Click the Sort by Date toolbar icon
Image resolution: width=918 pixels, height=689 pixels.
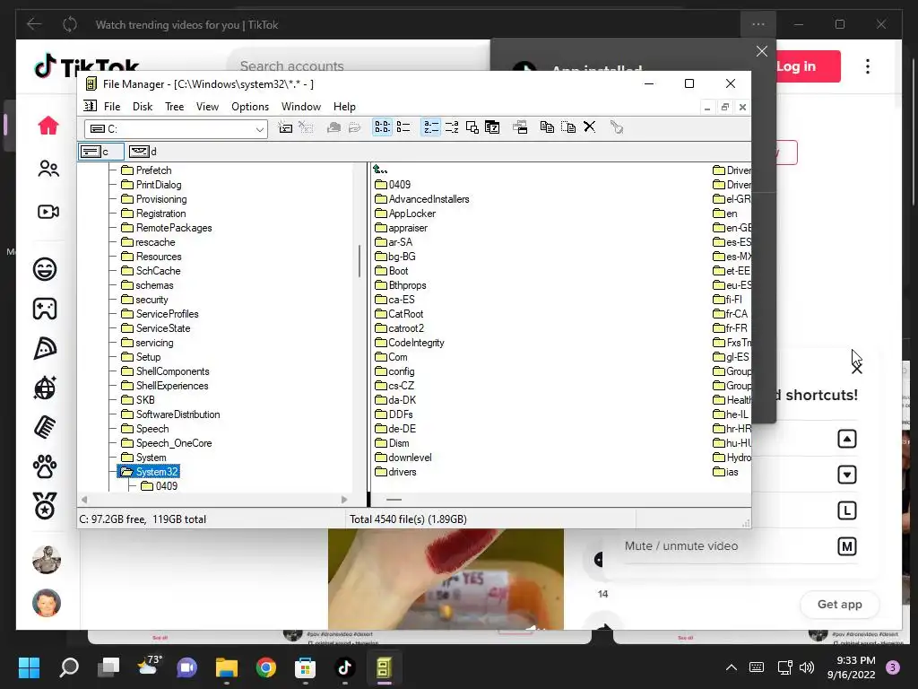[x=492, y=127]
